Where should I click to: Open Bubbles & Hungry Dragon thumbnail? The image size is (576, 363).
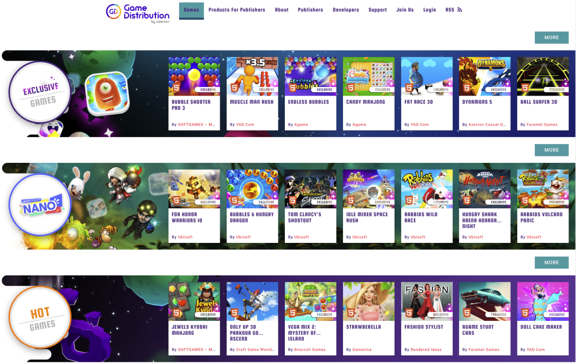pos(252,188)
